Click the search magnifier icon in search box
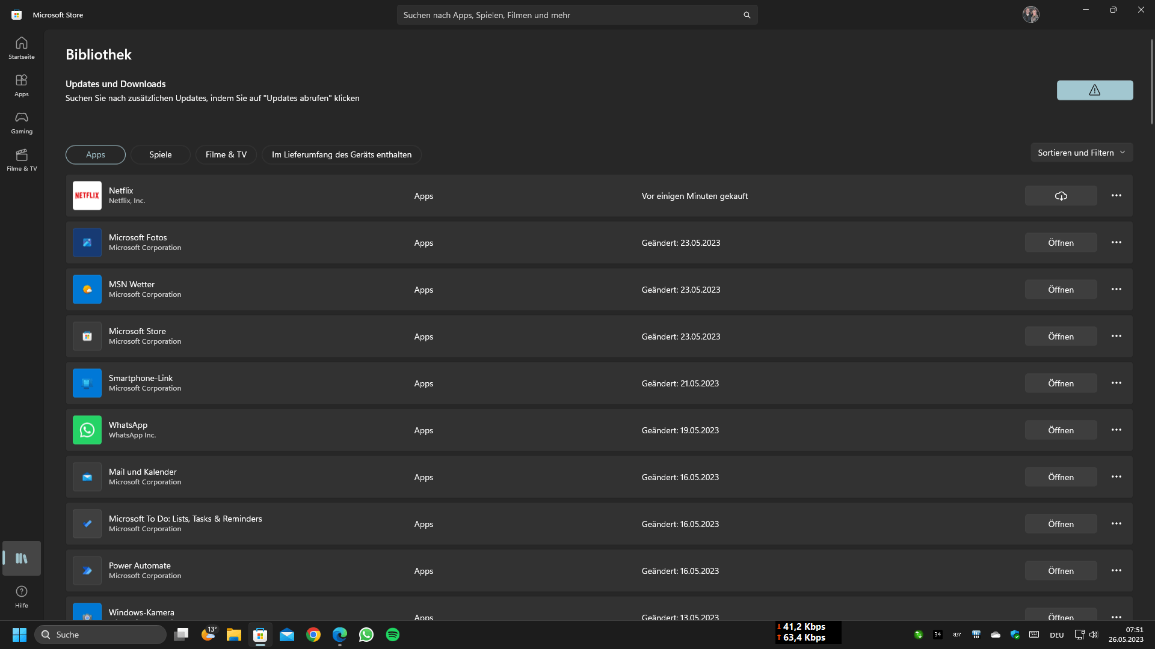This screenshot has width=1155, height=649. pyautogui.click(x=747, y=15)
